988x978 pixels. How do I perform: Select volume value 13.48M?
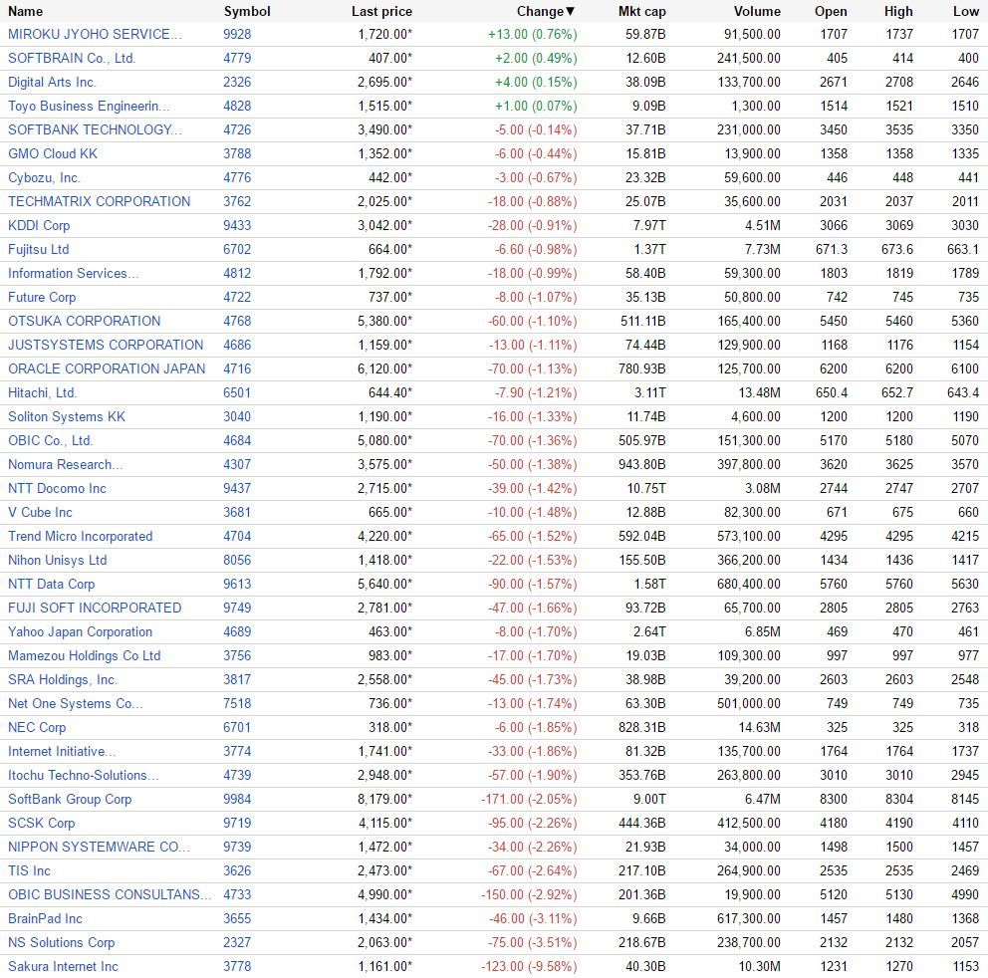point(759,393)
